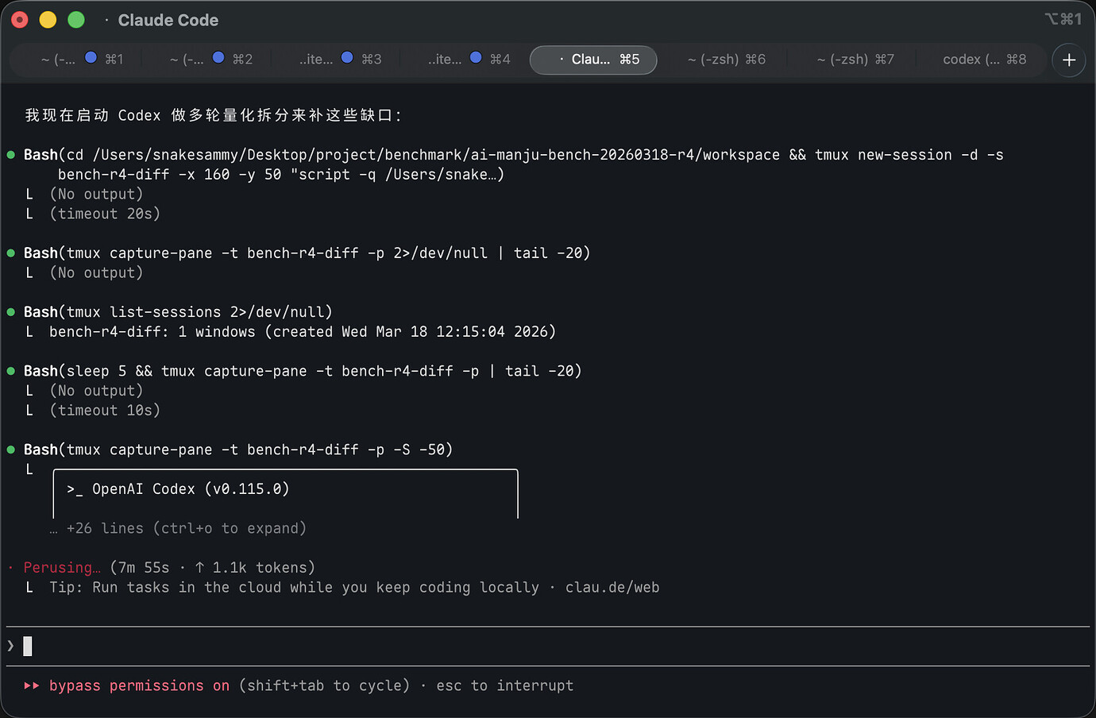Image resolution: width=1096 pixels, height=718 pixels.
Task: Open the clau.de/web link
Action: point(612,588)
